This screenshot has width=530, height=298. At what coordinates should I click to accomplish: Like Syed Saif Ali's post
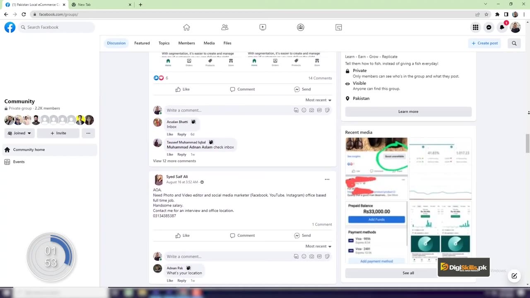(x=182, y=236)
